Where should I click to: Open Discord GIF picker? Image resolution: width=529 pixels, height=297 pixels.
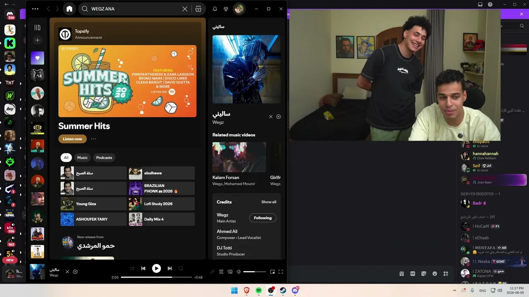tap(412, 273)
